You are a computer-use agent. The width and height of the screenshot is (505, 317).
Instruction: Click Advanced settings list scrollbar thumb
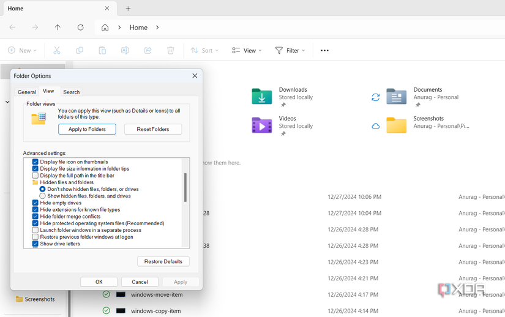coord(185,187)
